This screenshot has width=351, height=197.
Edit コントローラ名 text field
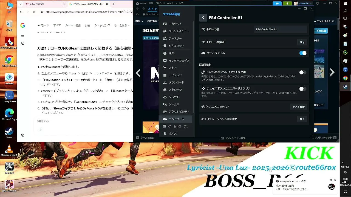click(281, 29)
